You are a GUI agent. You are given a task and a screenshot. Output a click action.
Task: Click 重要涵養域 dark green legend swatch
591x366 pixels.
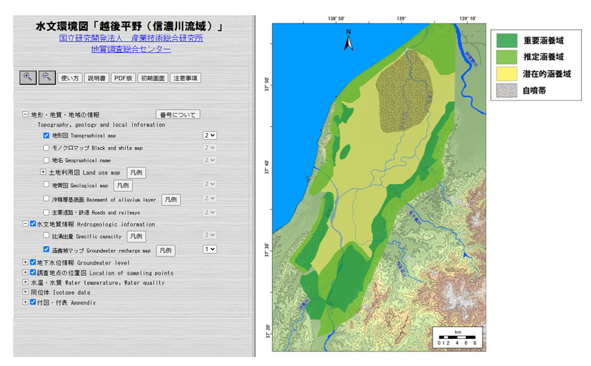tap(506, 41)
